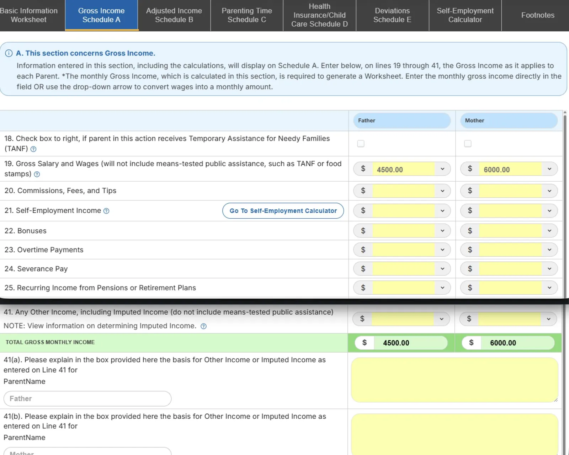Click Go To Self-Employment Calculator button

[283, 211]
